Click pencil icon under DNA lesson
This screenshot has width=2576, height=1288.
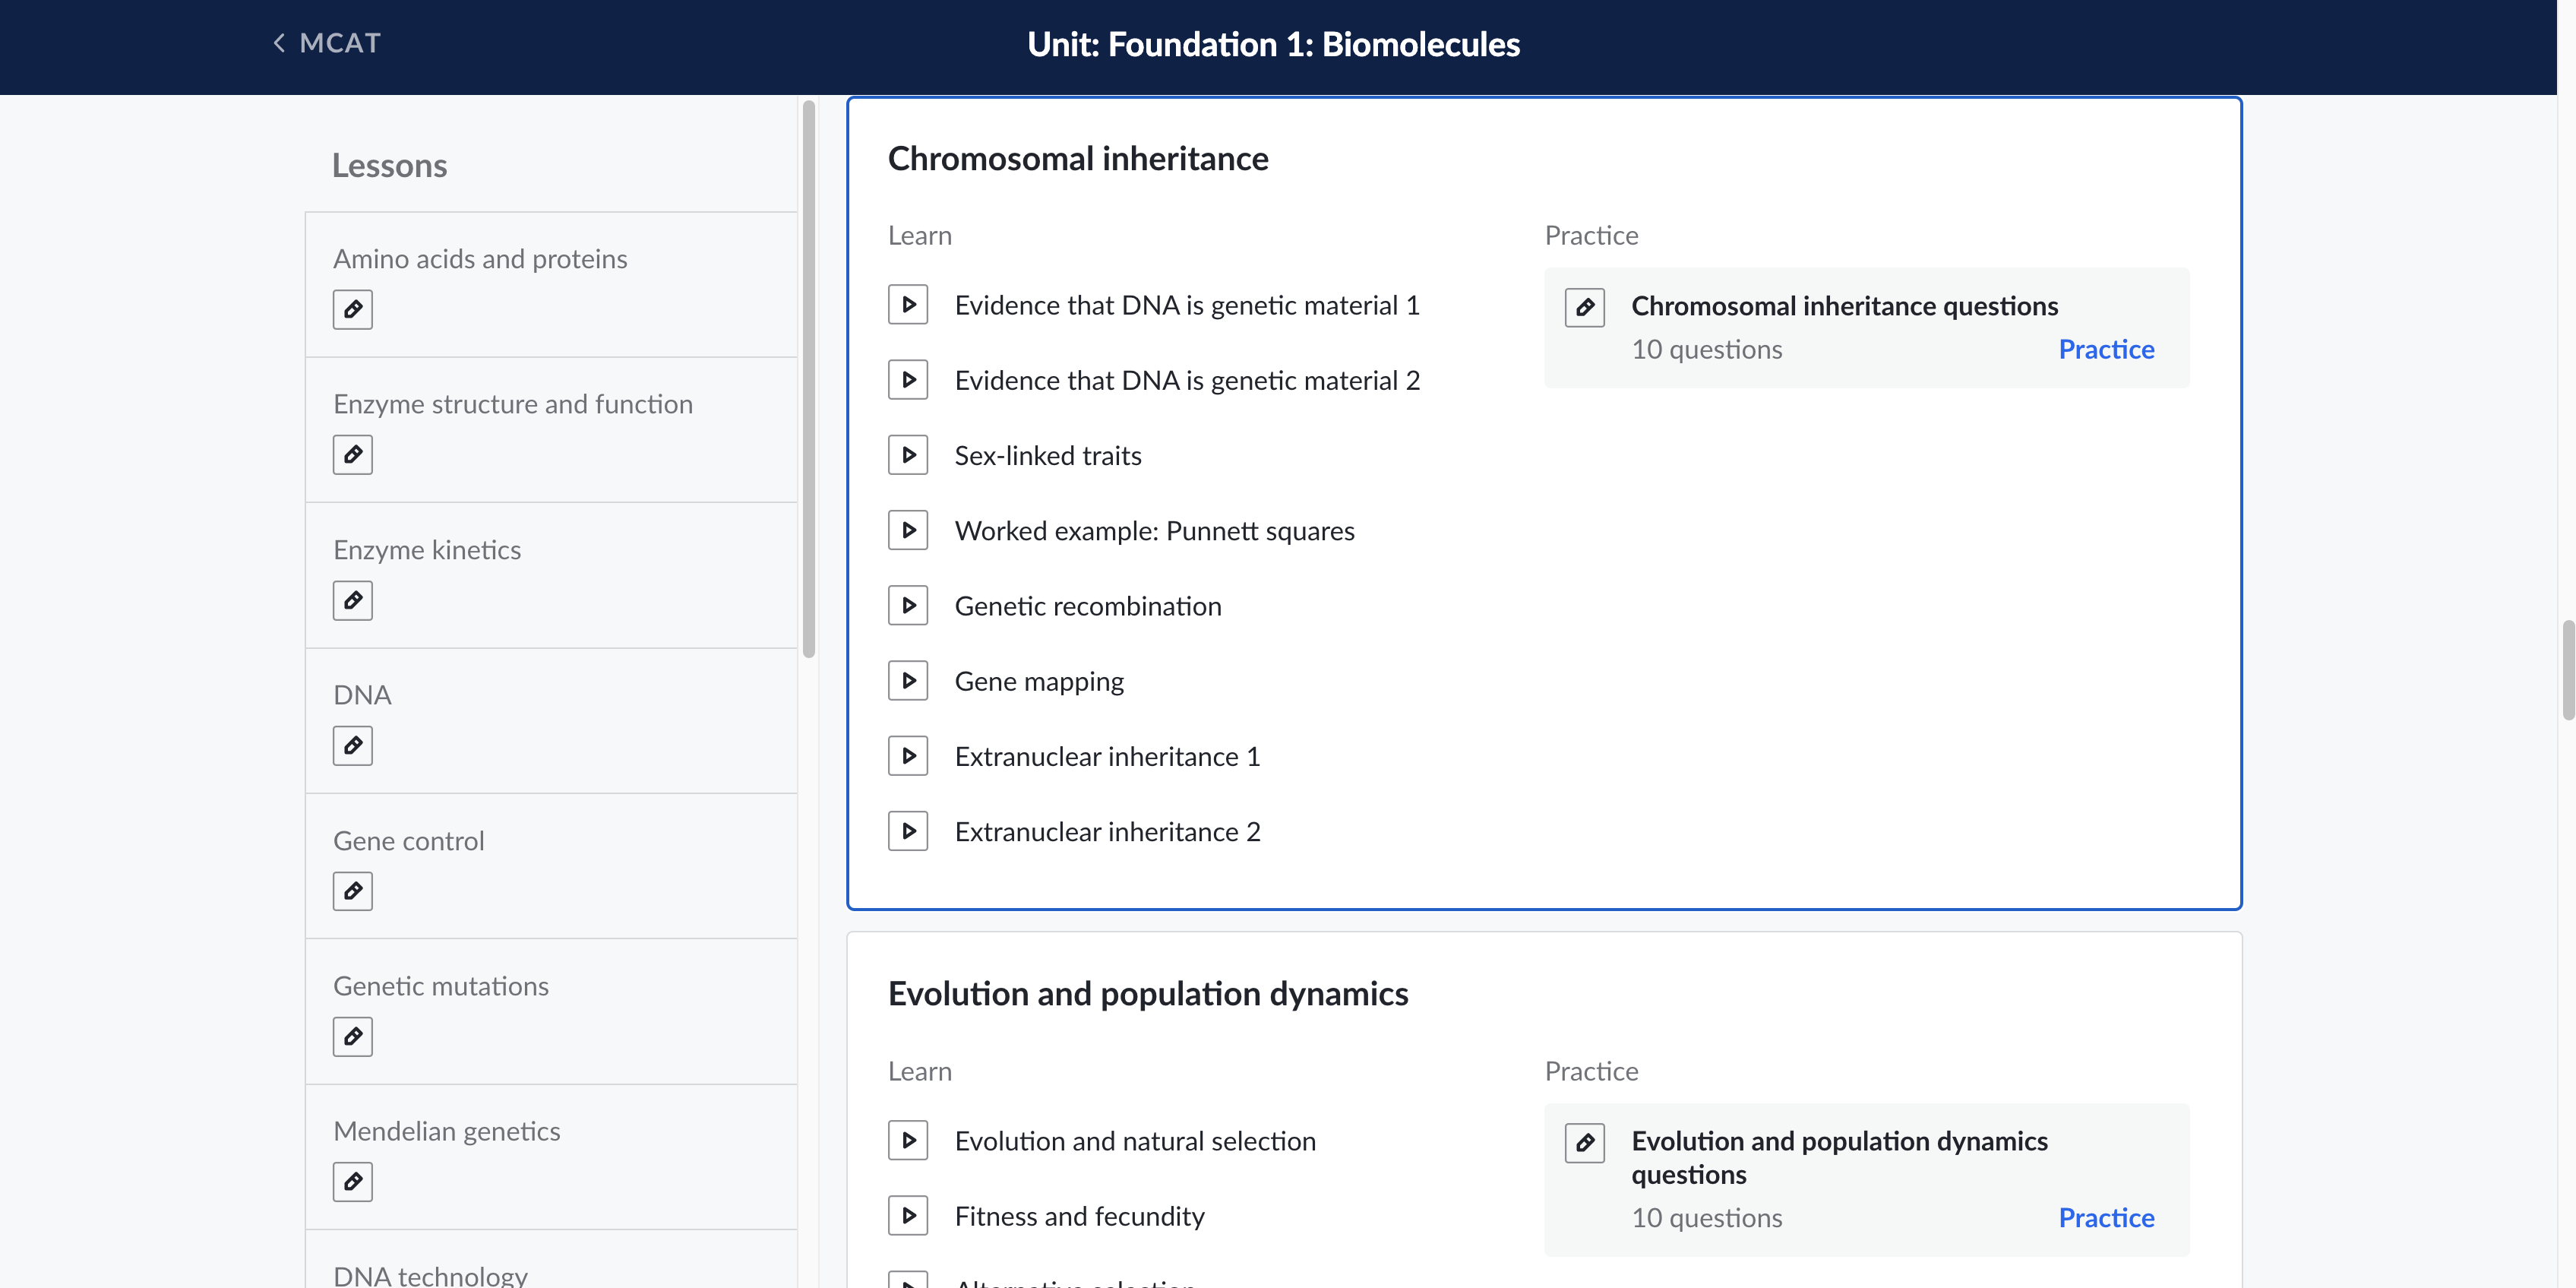pos(352,746)
